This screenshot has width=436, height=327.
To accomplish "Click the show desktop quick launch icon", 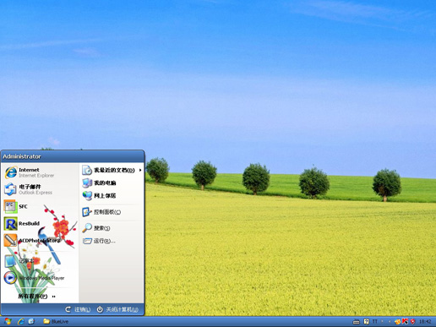I will (x=31, y=321).
